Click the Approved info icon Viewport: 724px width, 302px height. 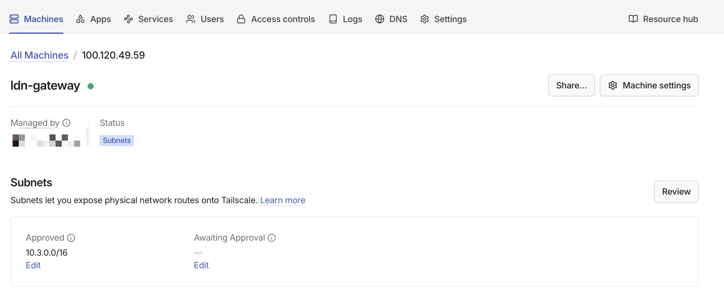coord(71,237)
